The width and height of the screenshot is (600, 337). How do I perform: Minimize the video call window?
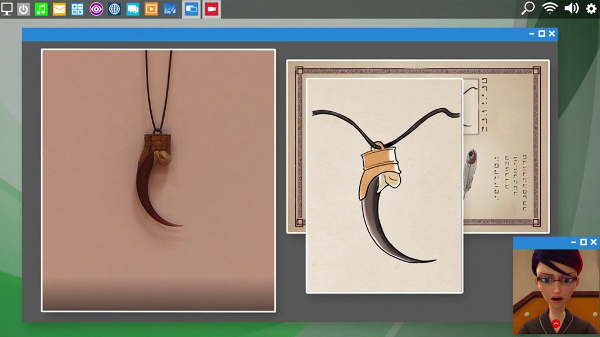point(573,242)
